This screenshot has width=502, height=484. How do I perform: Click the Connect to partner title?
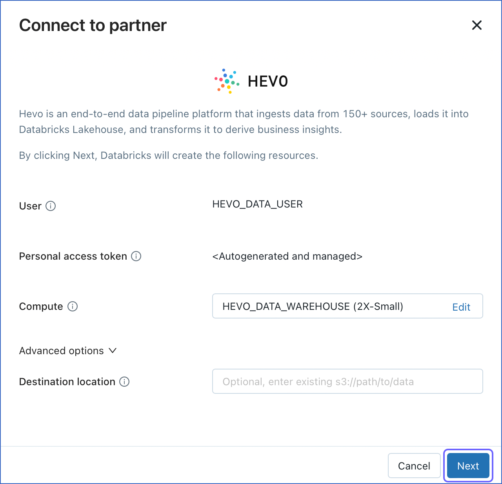93,25
